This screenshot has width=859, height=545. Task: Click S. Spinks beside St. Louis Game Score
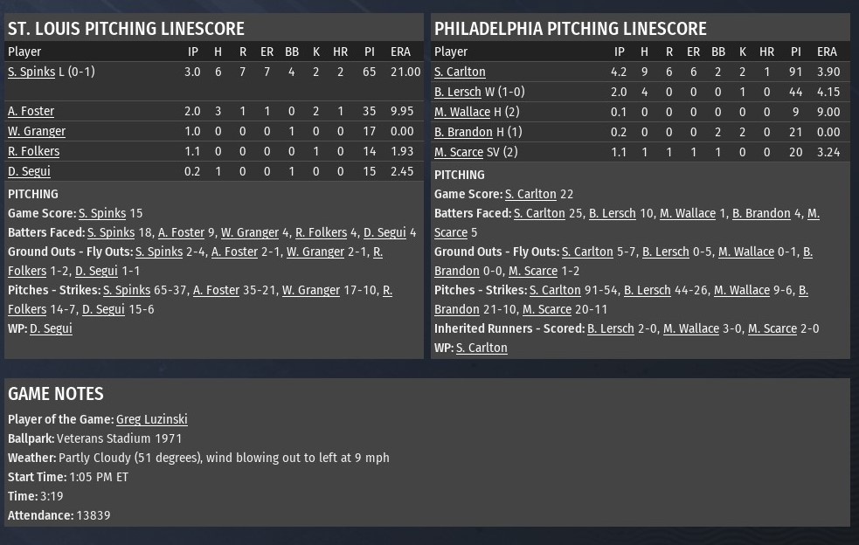click(102, 213)
